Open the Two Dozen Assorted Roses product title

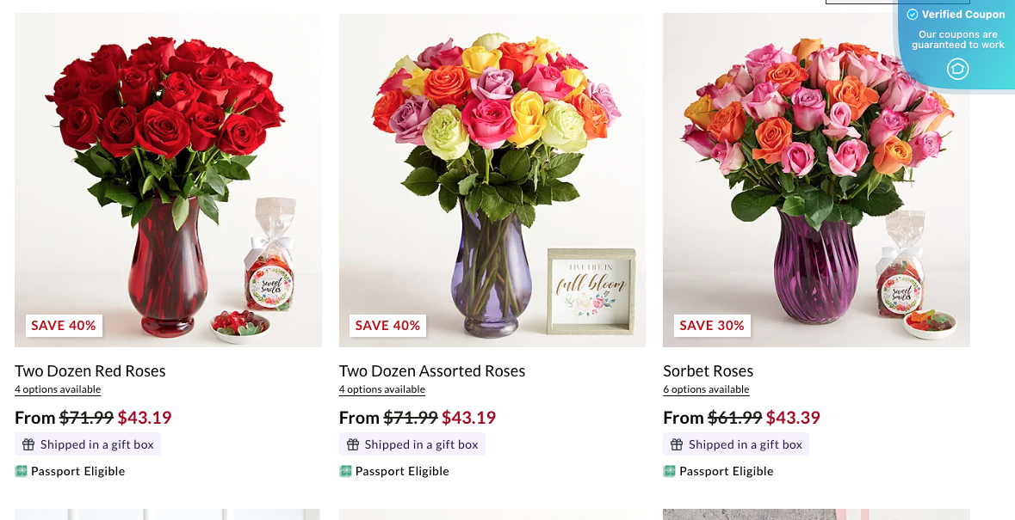click(x=432, y=371)
